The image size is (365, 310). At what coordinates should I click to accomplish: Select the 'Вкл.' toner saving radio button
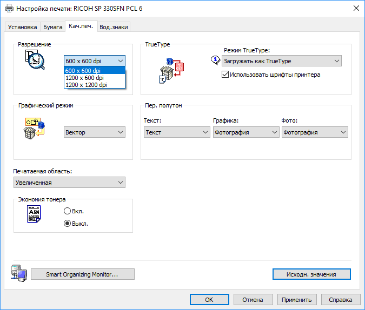[x=68, y=211]
